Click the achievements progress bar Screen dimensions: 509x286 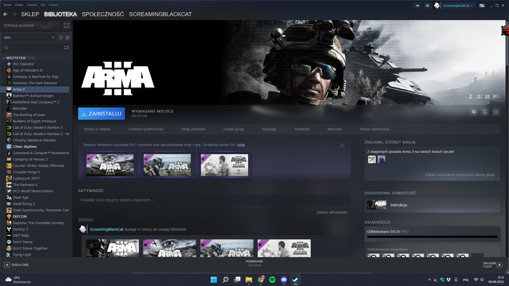pyautogui.click(x=432, y=237)
